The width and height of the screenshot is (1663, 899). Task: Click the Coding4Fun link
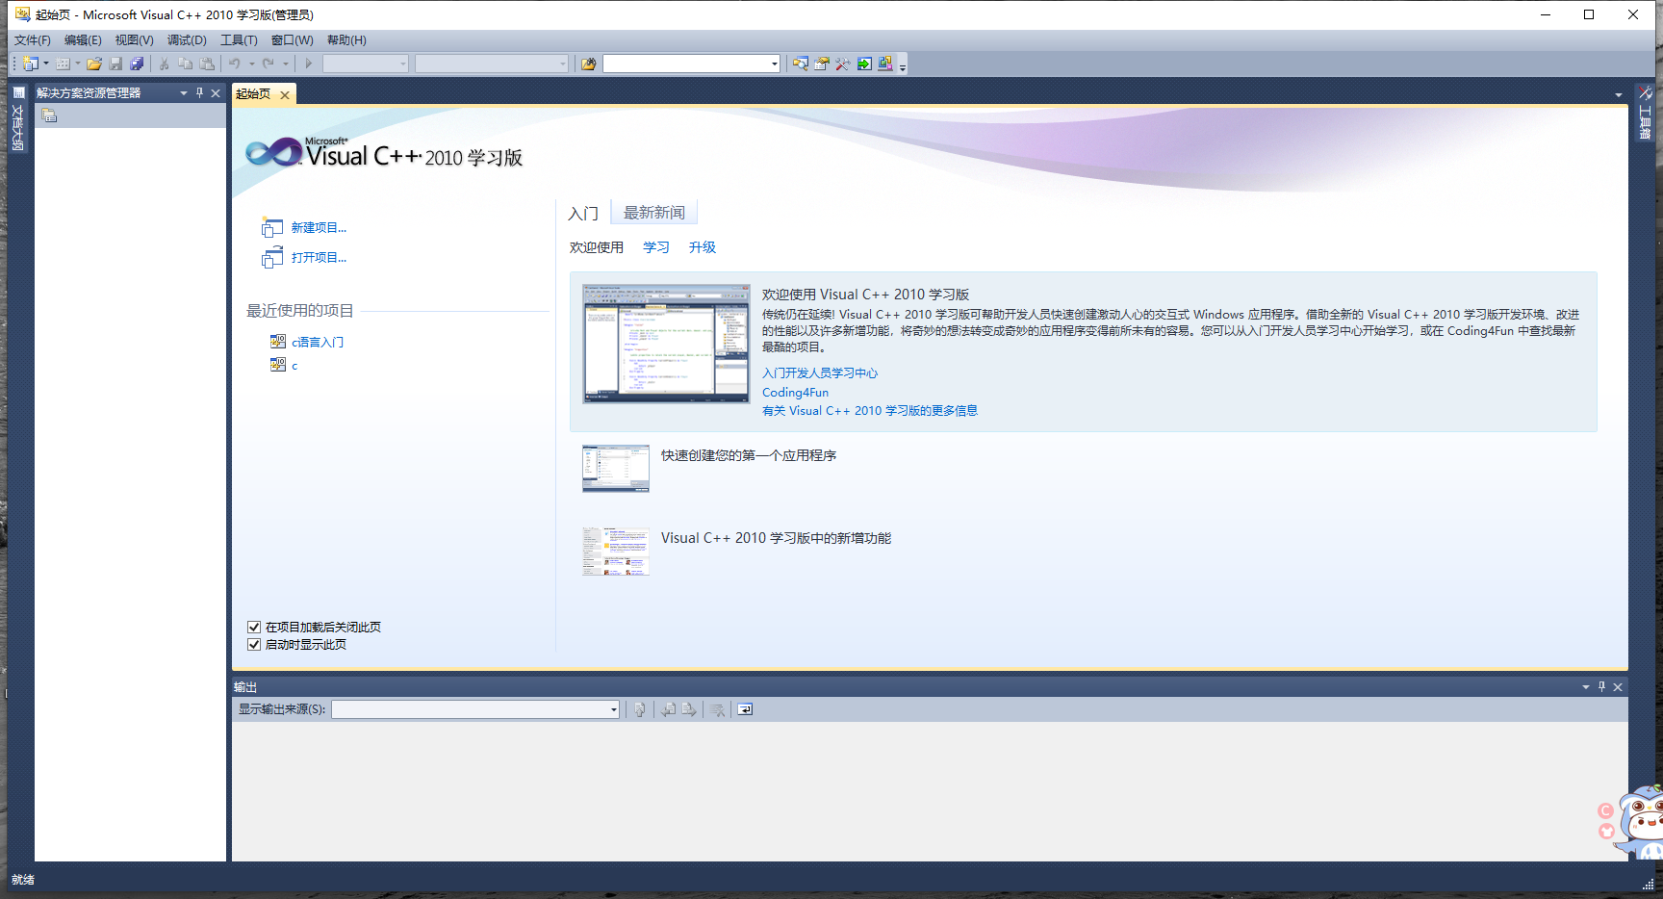tap(795, 393)
